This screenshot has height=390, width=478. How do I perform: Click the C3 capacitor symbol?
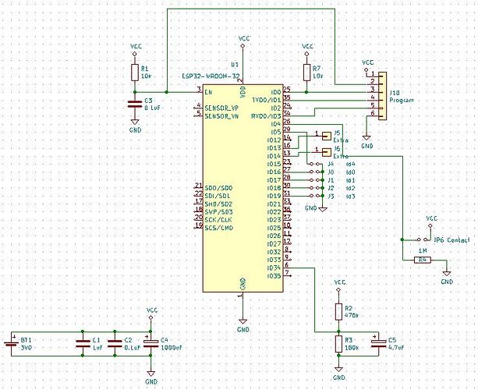pyautogui.click(x=135, y=105)
